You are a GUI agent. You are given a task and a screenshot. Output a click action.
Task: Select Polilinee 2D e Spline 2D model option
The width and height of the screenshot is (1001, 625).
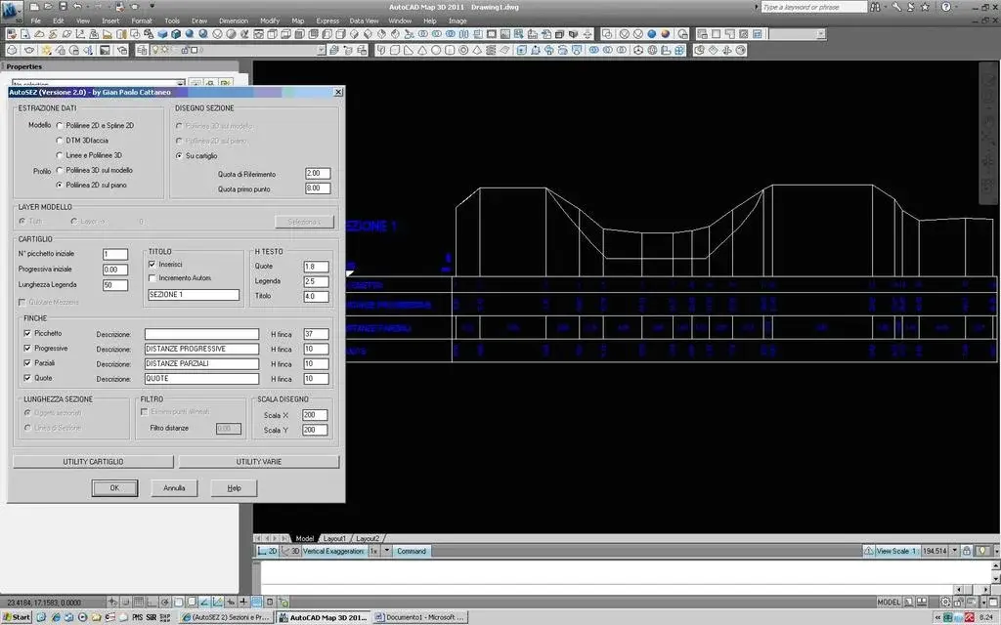pyautogui.click(x=60, y=126)
